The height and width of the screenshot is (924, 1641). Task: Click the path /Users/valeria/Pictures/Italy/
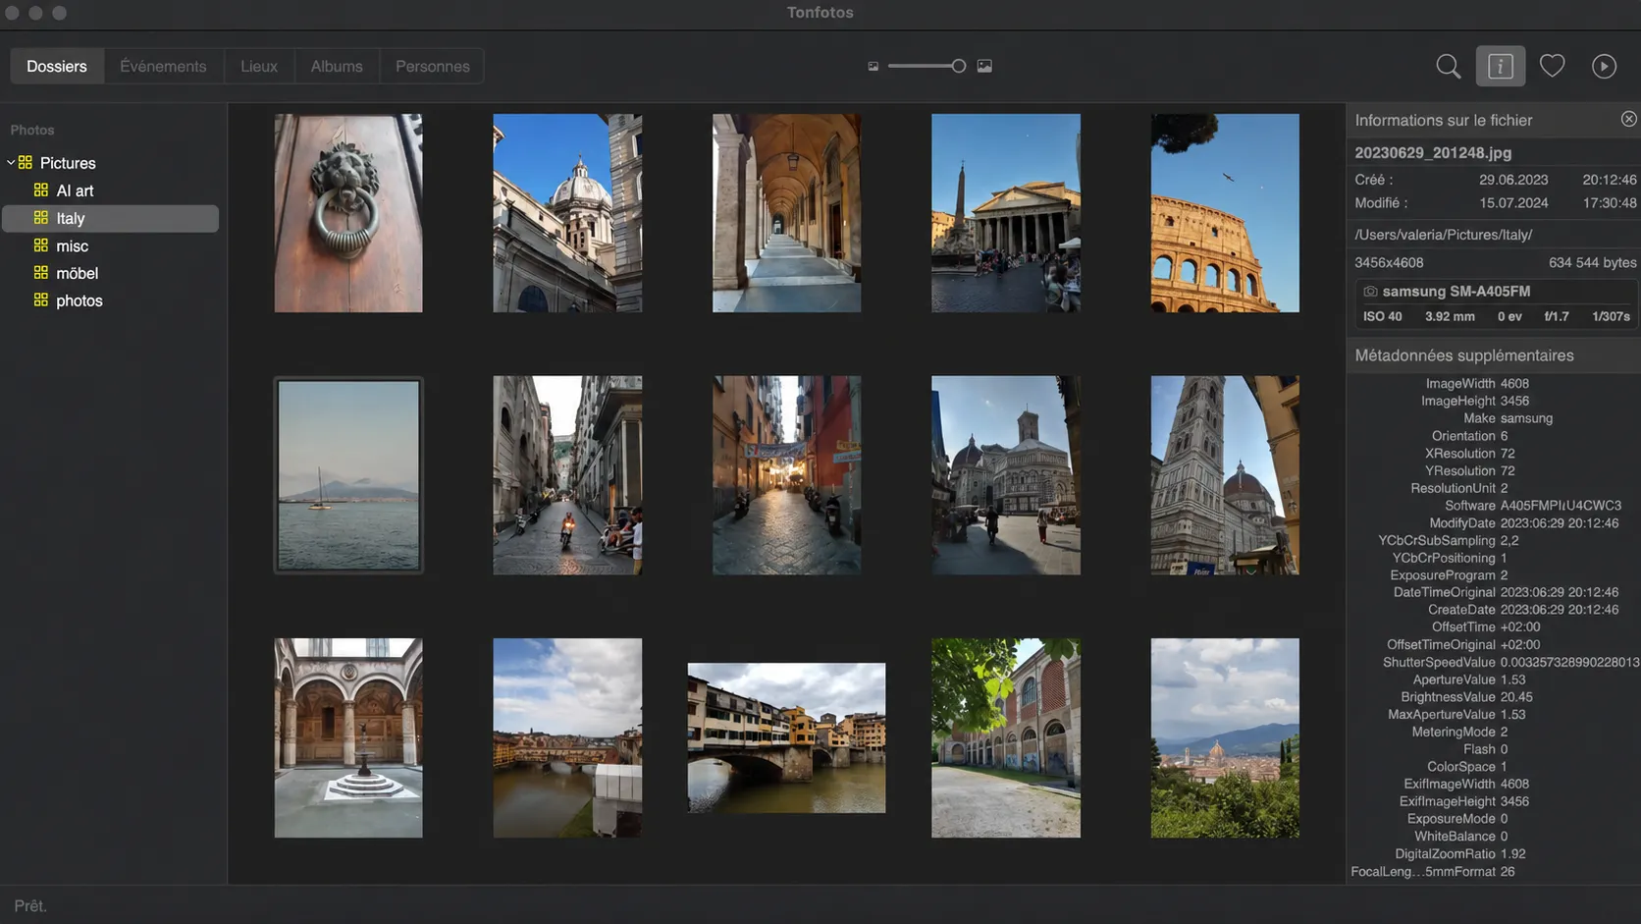[x=1443, y=235]
